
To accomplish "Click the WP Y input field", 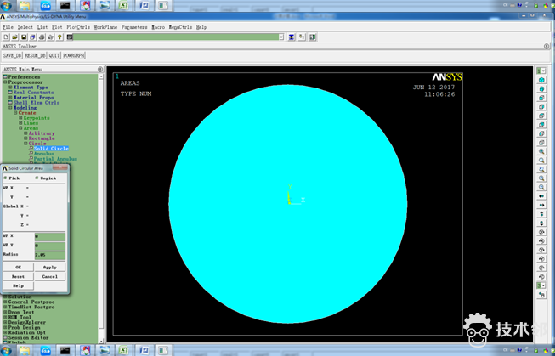I will coord(50,246).
